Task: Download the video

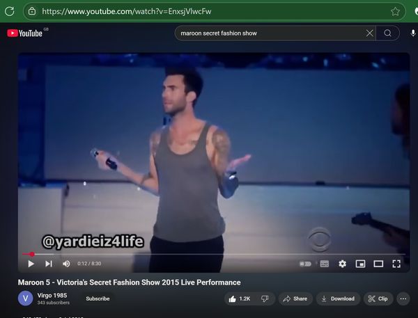Action: tap(337, 299)
